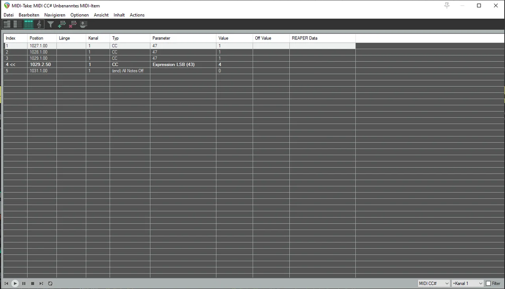Enable the Filter checkbox
505x289 pixels.
[488, 283]
